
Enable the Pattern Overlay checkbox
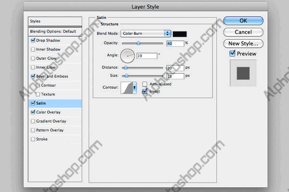pyautogui.click(x=33, y=130)
